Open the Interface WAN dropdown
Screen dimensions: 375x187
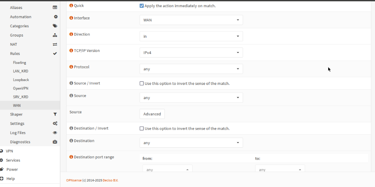(x=191, y=20)
